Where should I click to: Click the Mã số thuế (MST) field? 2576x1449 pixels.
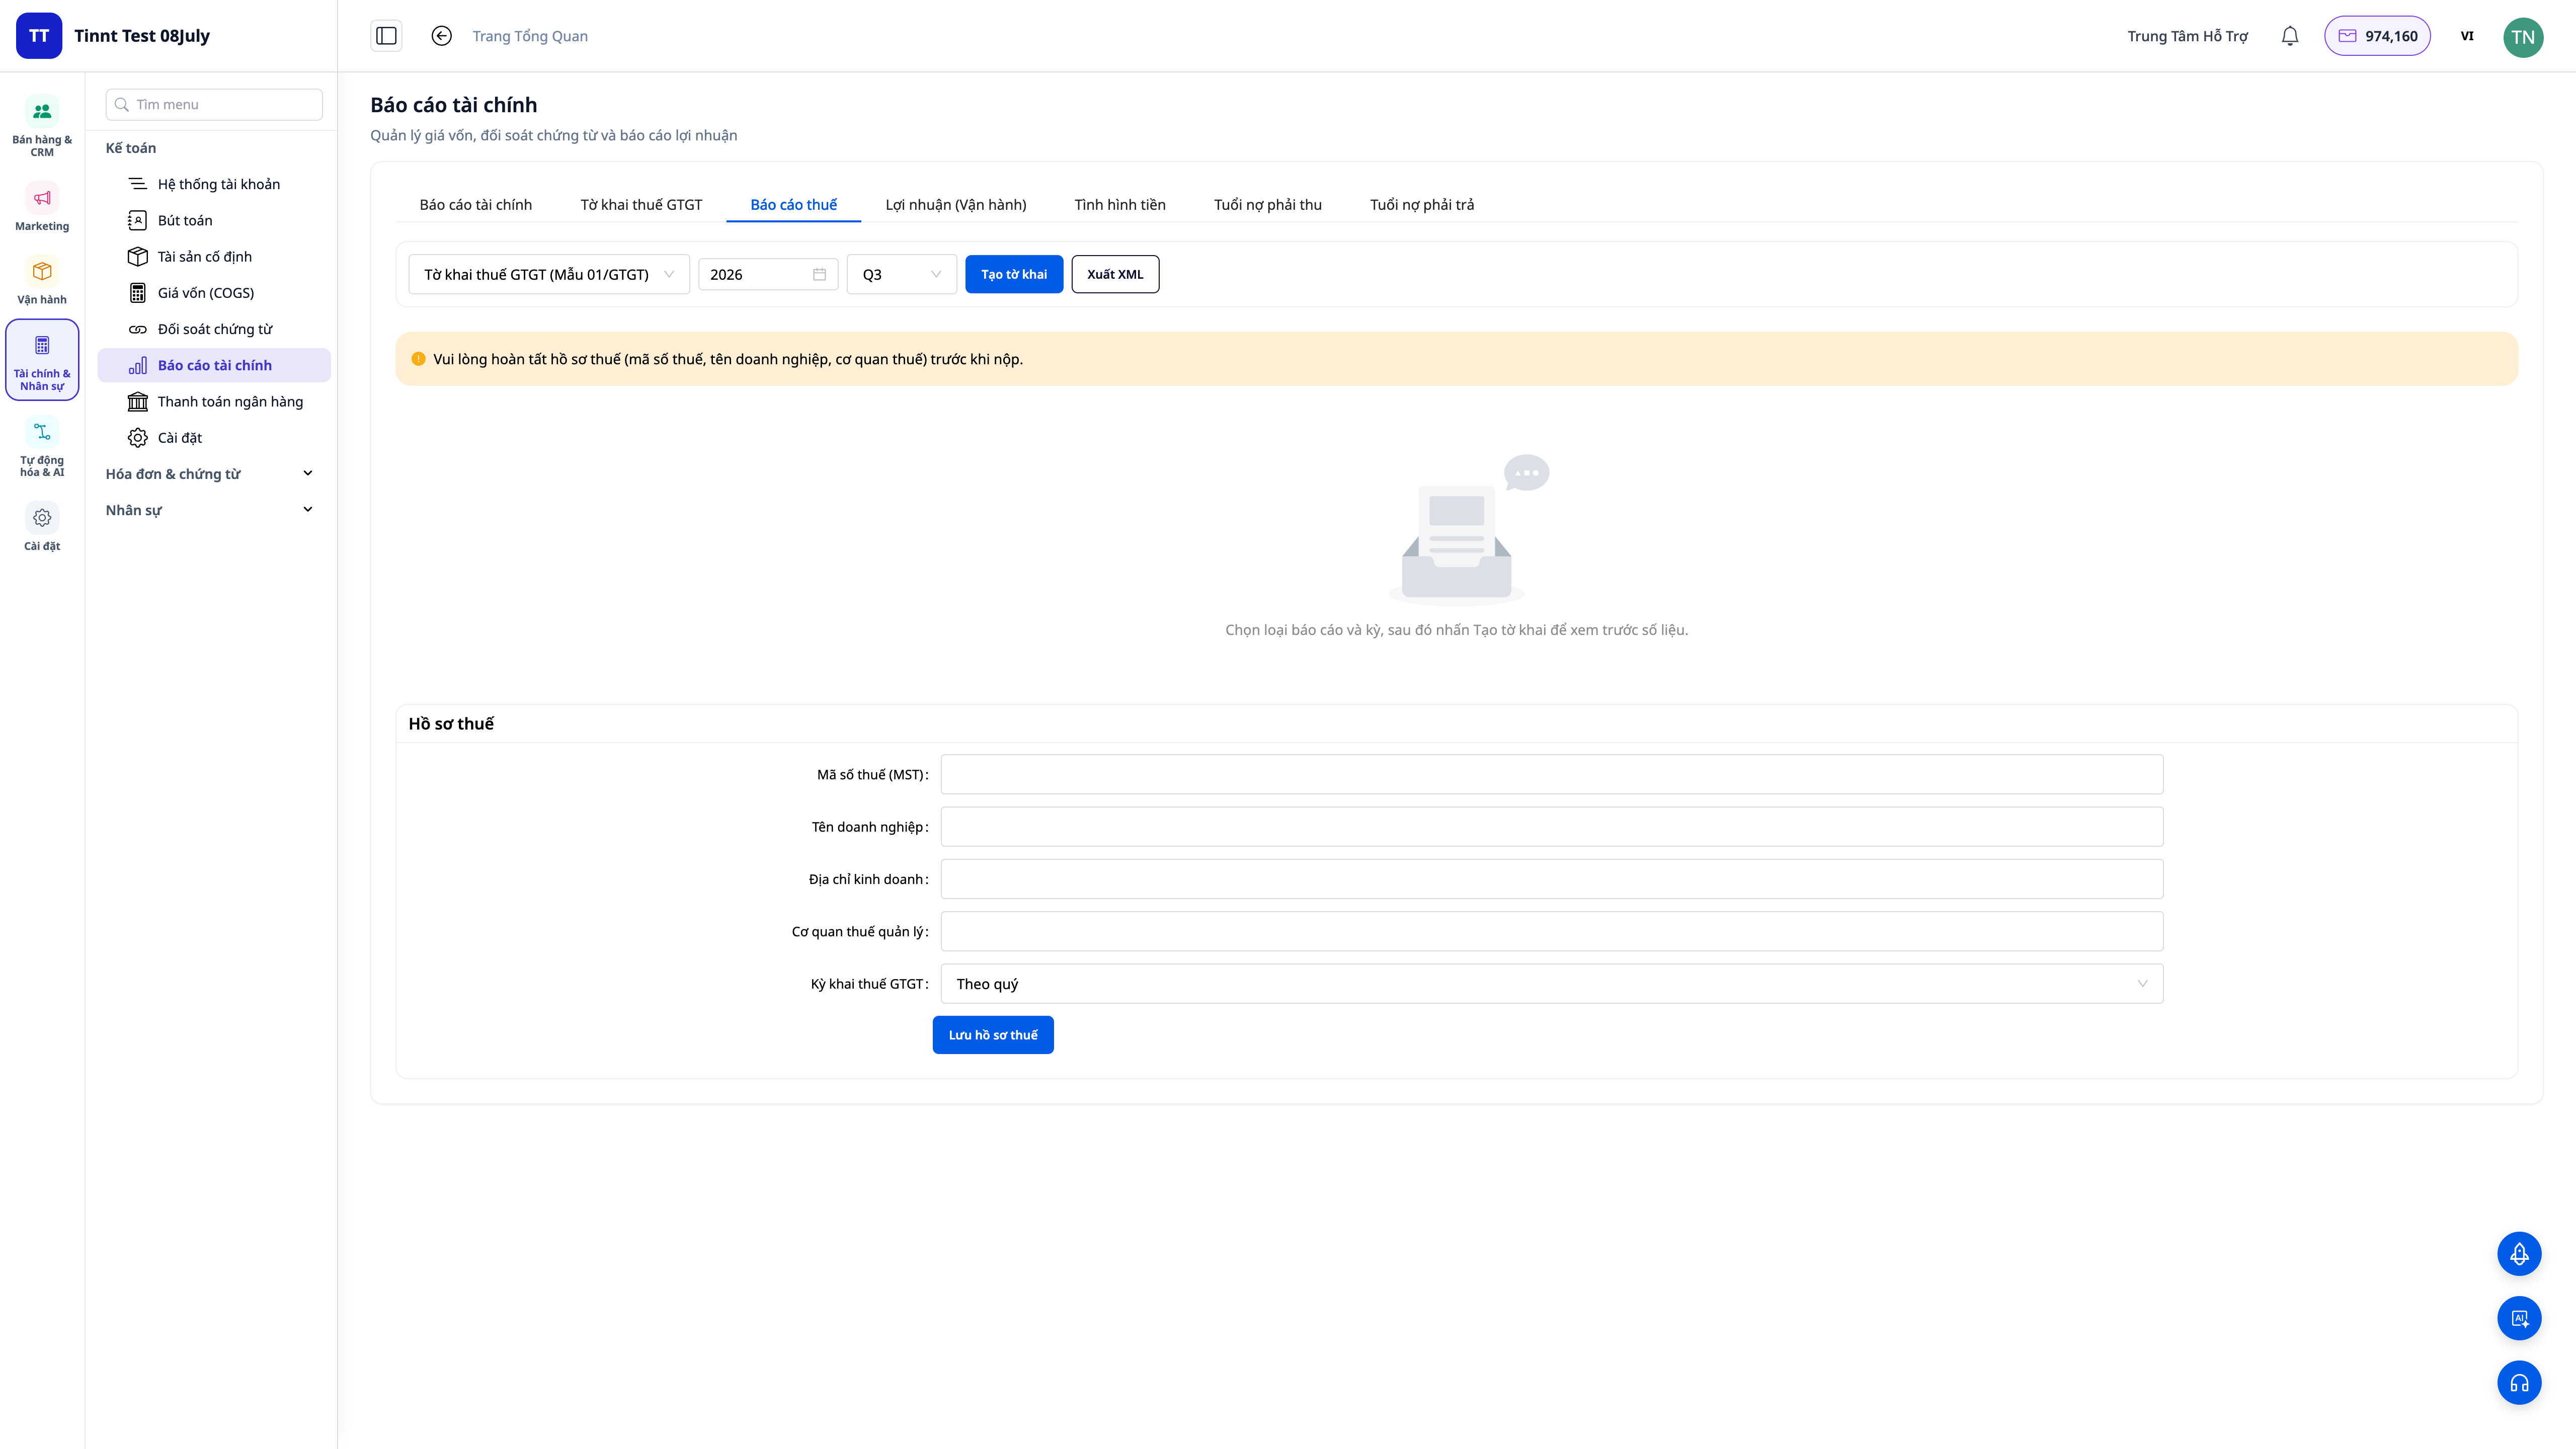(1552, 774)
